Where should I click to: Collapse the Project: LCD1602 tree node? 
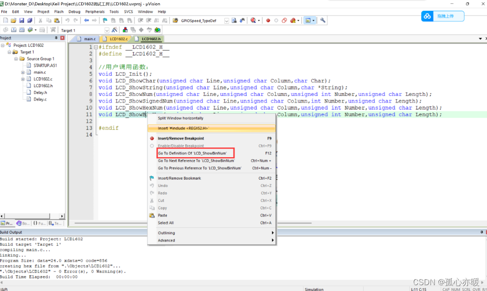click(x=2, y=45)
